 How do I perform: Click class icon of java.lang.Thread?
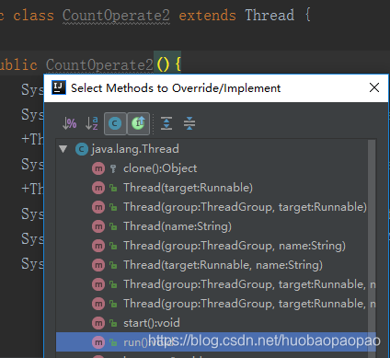pos(82,149)
